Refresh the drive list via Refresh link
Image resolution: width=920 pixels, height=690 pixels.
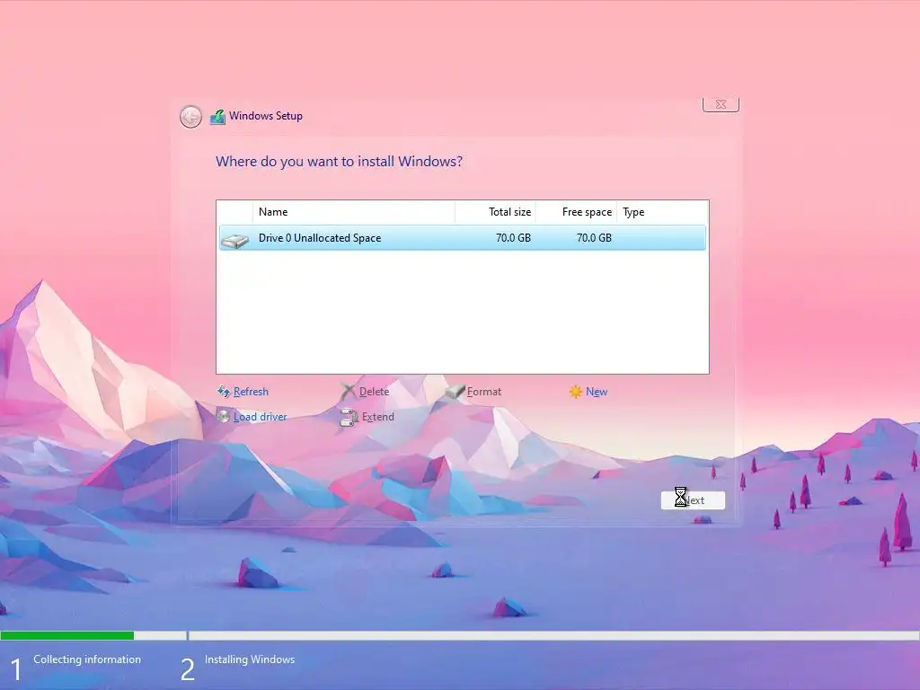[251, 392]
